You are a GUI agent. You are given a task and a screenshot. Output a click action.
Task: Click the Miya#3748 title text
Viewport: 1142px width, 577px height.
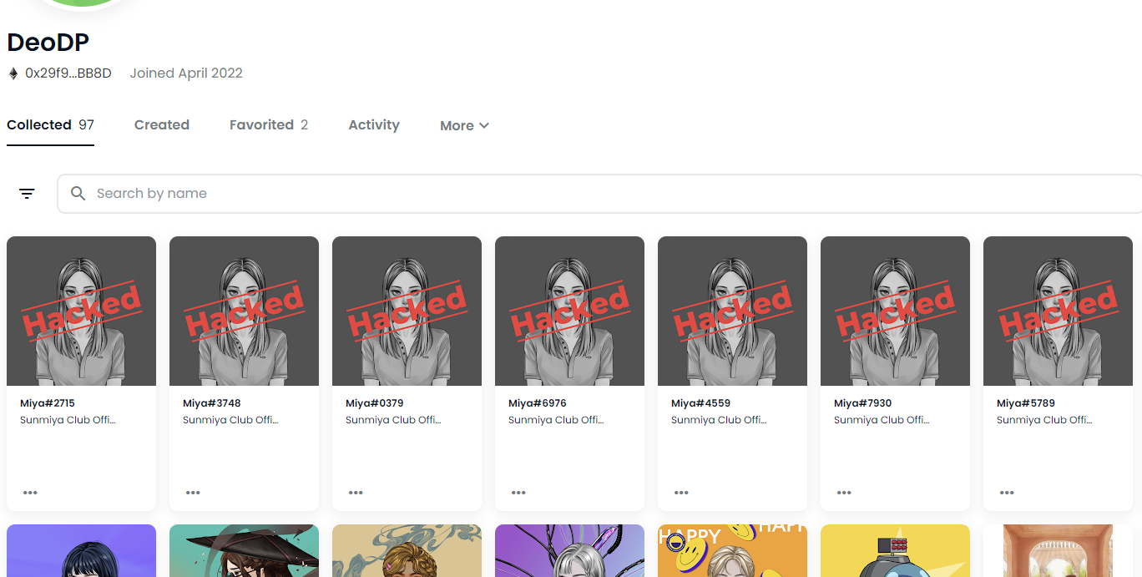(x=212, y=403)
